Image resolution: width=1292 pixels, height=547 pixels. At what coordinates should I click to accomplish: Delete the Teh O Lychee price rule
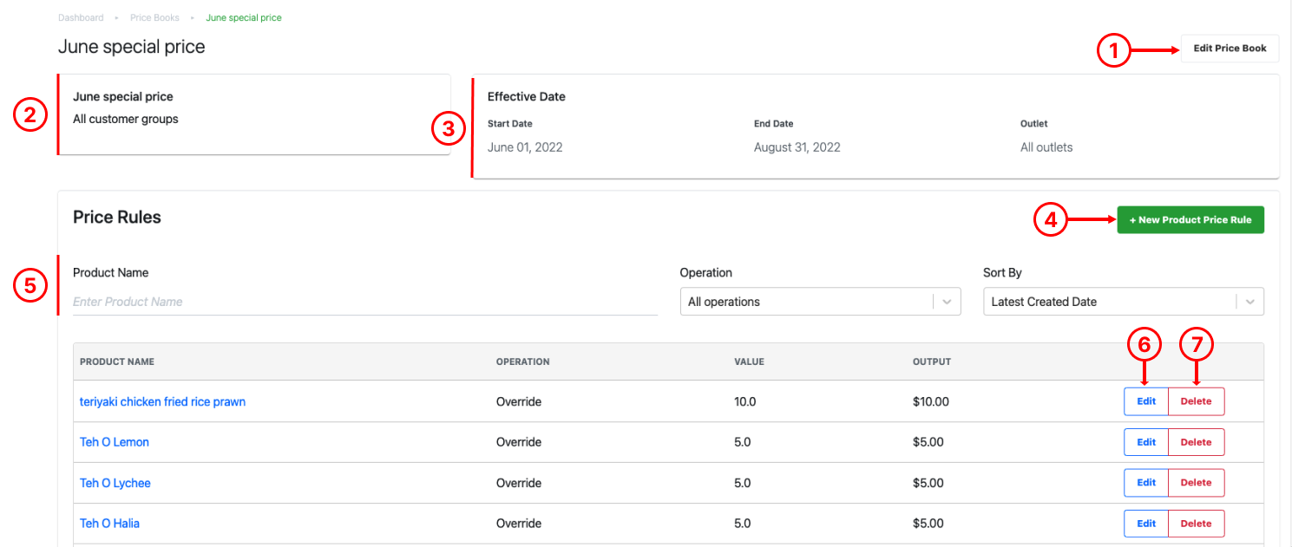tap(1197, 483)
